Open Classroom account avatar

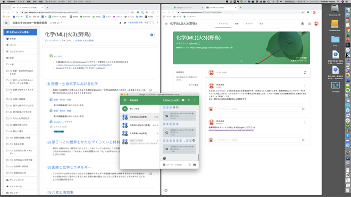click(x=316, y=24)
